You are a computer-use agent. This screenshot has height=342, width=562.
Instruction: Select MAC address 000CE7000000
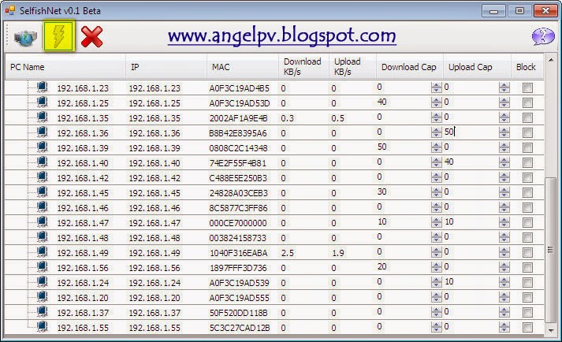pyautogui.click(x=238, y=223)
